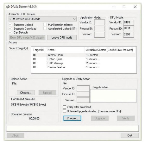Image resolution: width=145 pixels, height=142 pixels.
Task: Close the DfuSe Demo window
Action: (x=135, y=7)
